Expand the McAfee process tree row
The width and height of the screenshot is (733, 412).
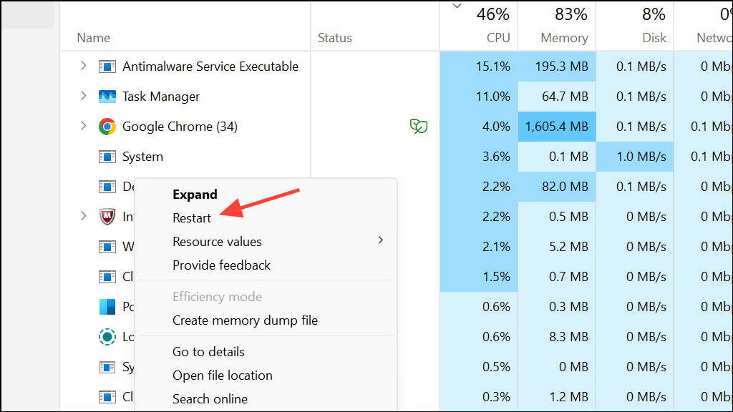(84, 216)
